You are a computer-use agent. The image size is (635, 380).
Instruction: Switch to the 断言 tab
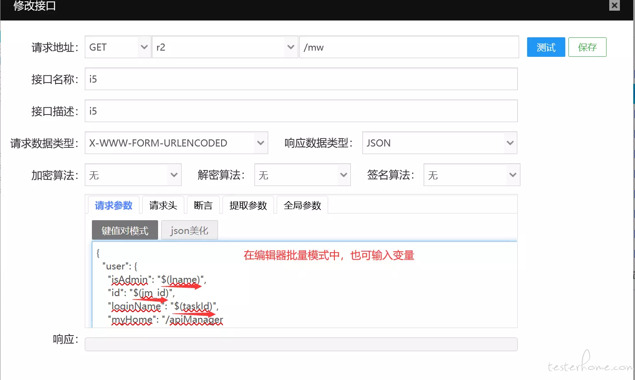coord(203,205)
